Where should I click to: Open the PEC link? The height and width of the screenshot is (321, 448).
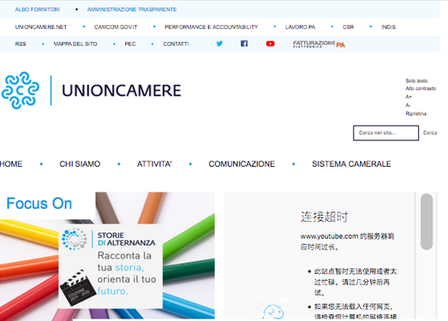tap(130, 44)
